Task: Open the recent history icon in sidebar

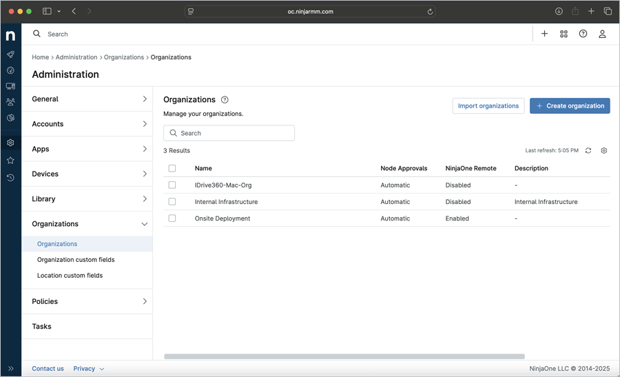Action: pyautogui.click(x=10, y=178)
